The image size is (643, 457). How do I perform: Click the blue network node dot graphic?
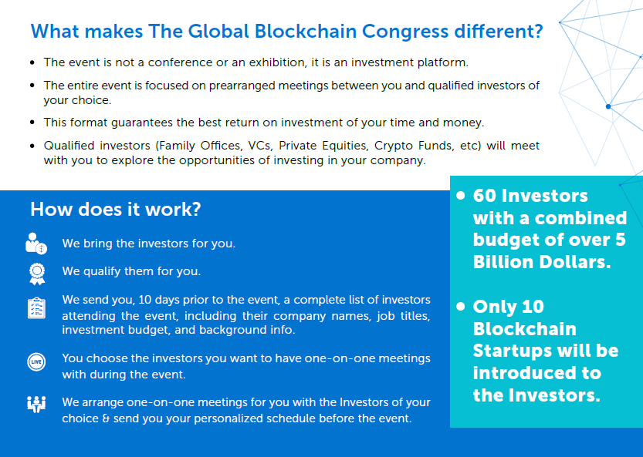point(608,106)
